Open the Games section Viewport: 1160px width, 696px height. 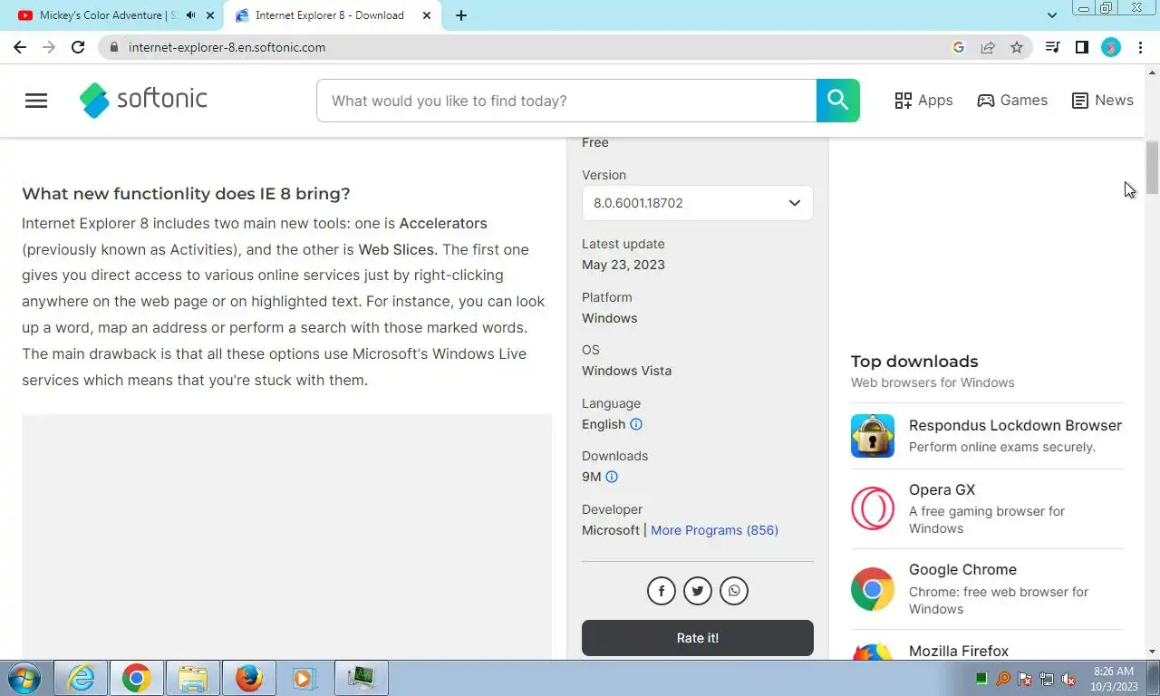tap(1012, 101)
